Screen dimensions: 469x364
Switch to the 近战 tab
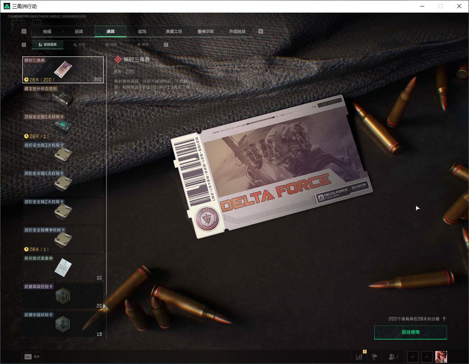tap(79, 31)
